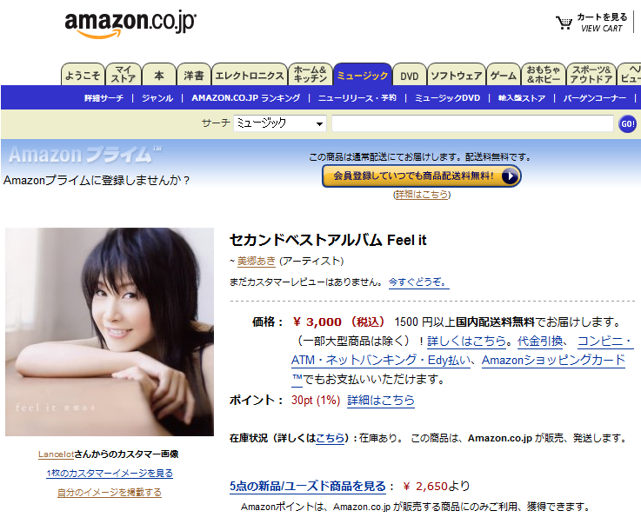Open the ミュージック search category dropdown
Image resolution: width=641 pixels, height=524 pixels.
coord(279,123)
